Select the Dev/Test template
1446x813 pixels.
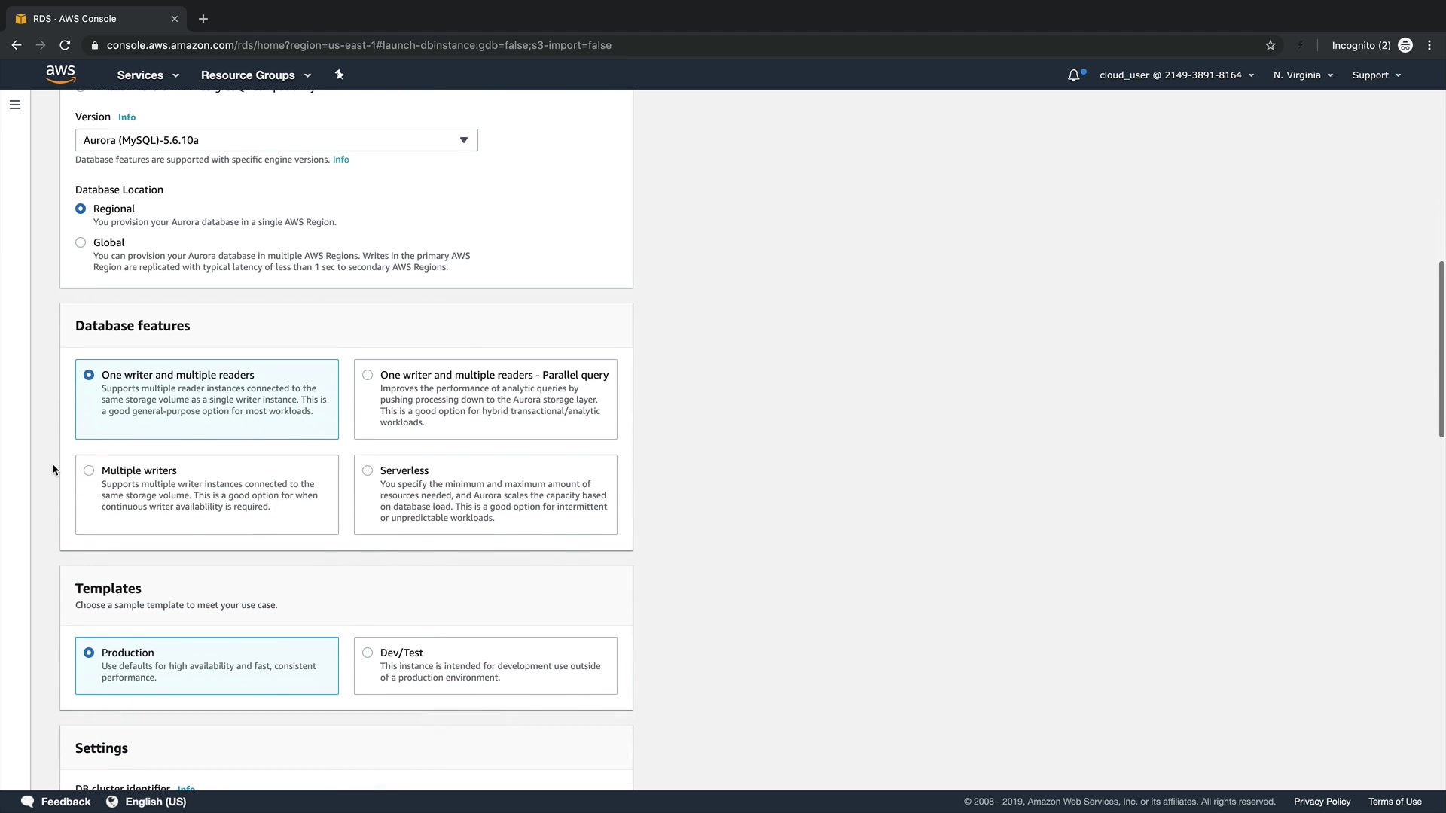click(368, 653)
